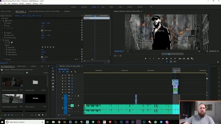
Task: Switch to the Color workspace
Action: click(103, 7)
